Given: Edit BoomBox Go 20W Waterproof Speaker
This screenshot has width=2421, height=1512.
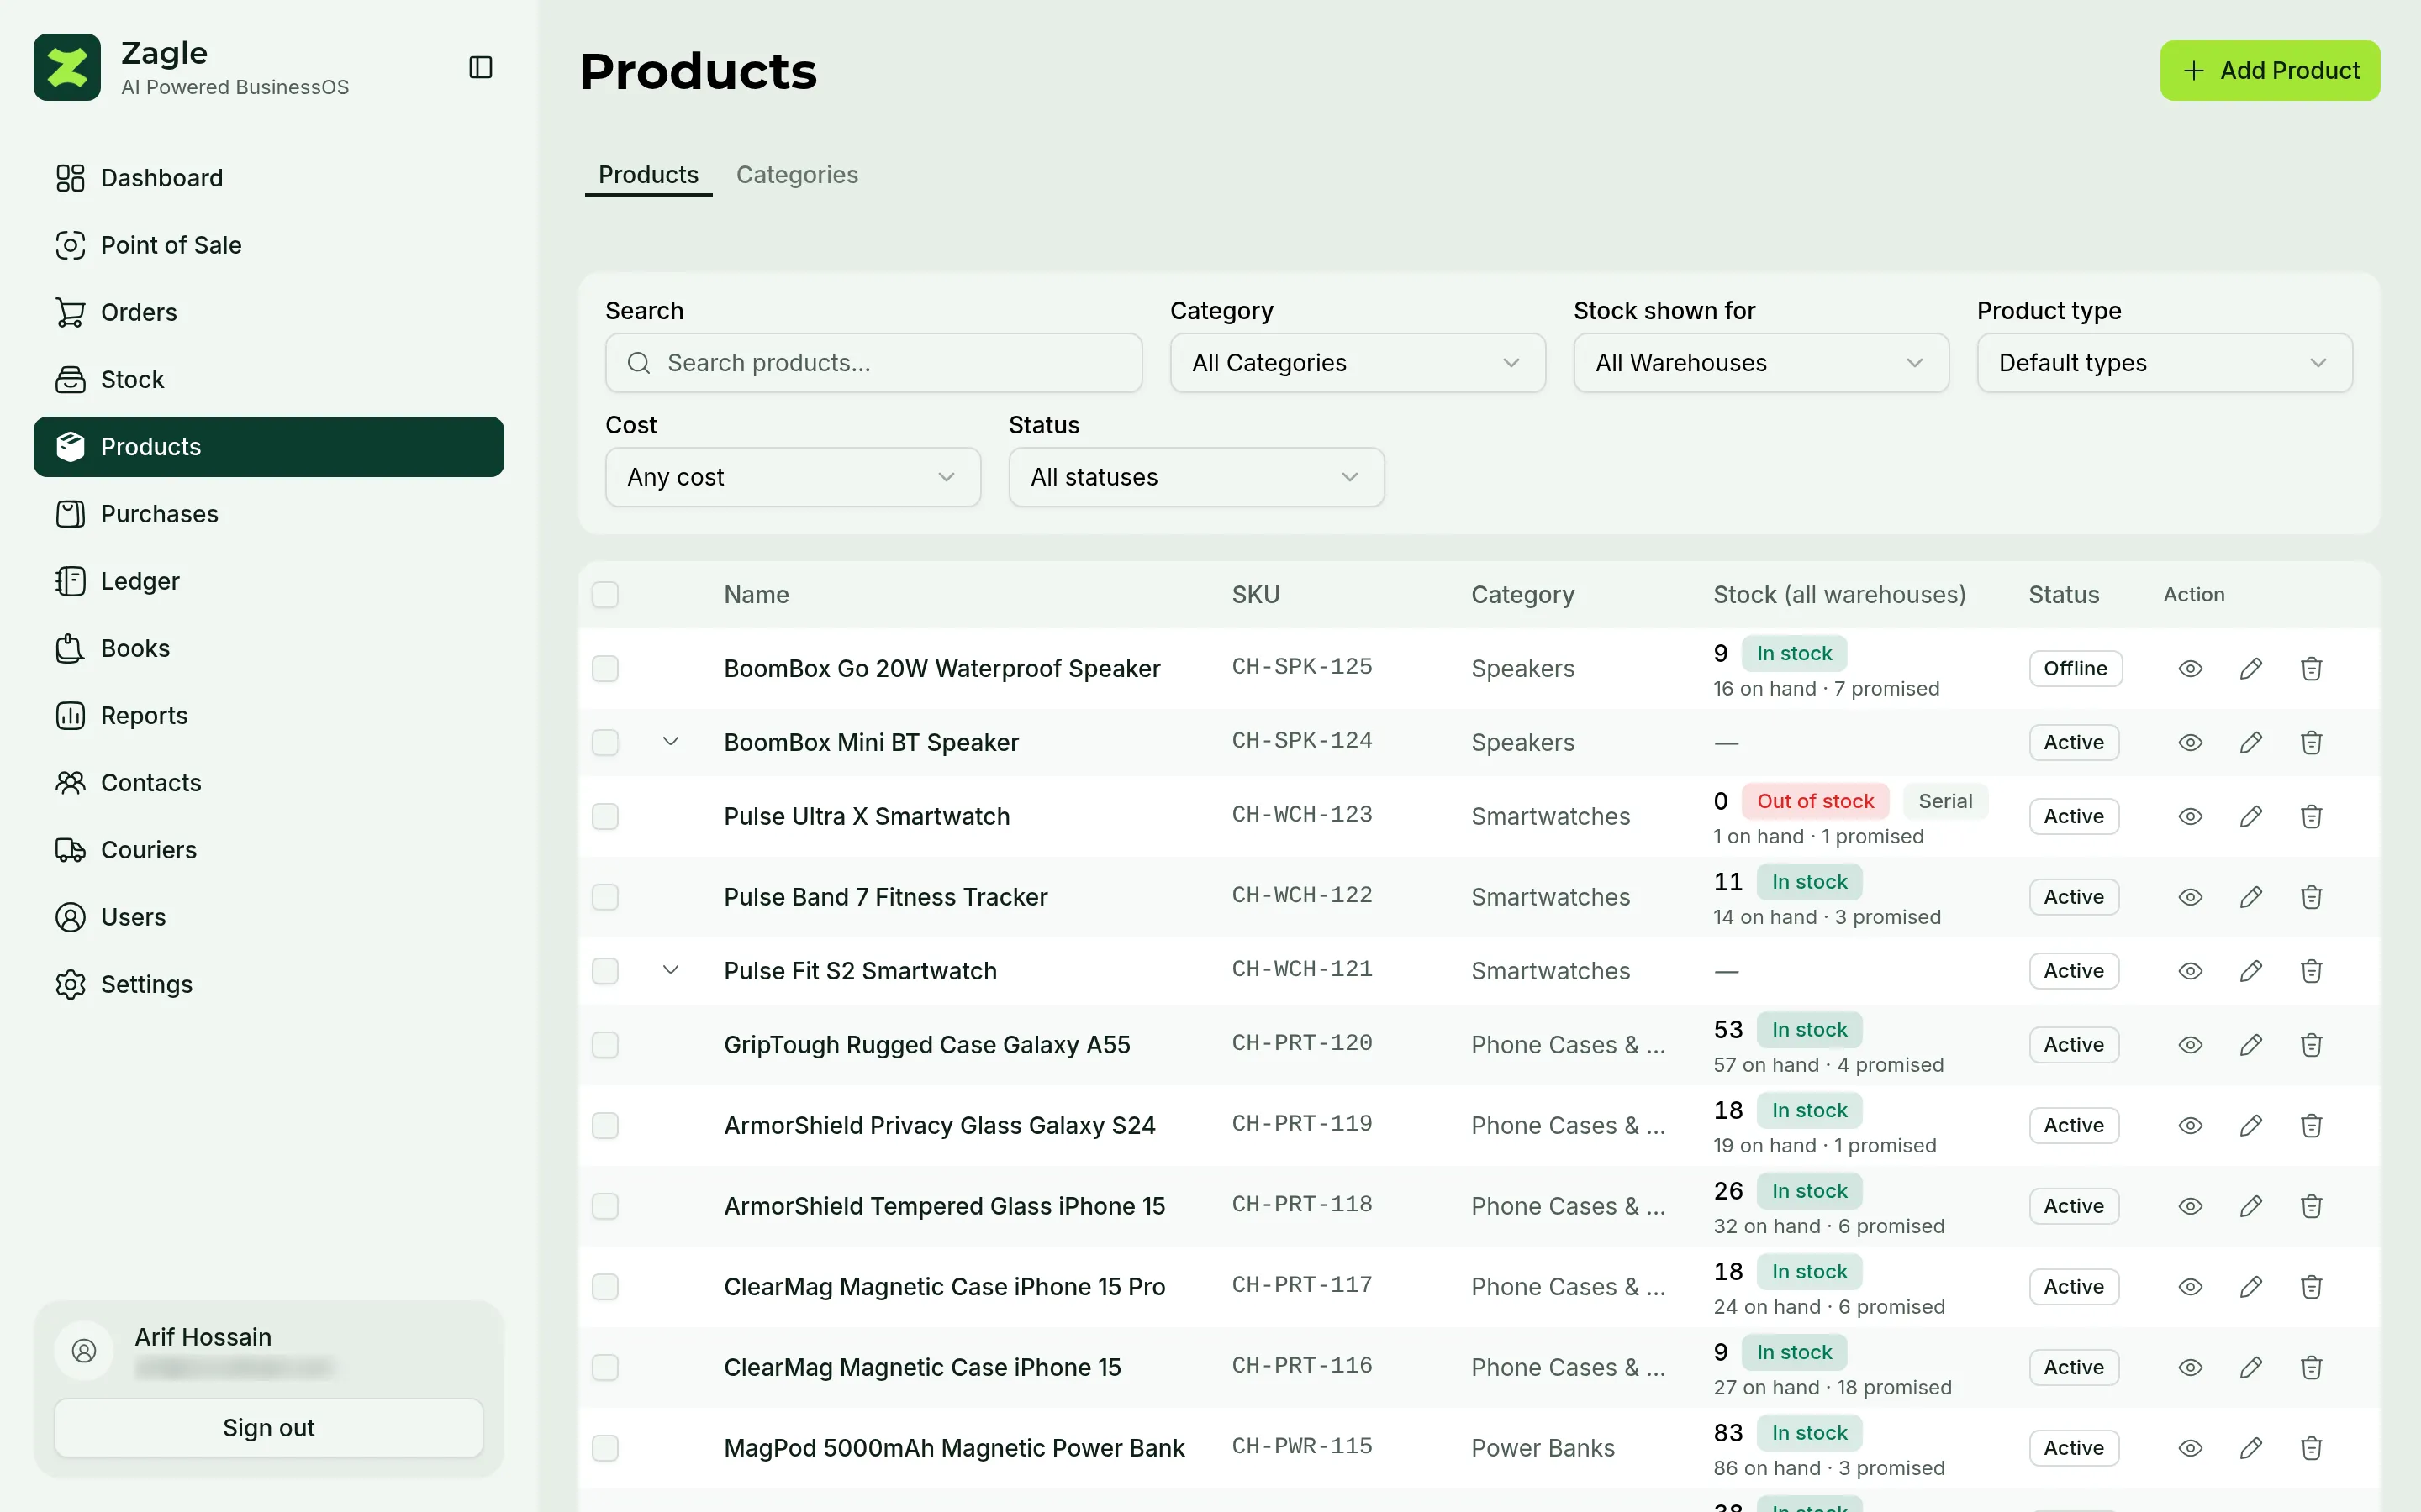Looking at the screenshot, I should click(x=2251, y=668).
